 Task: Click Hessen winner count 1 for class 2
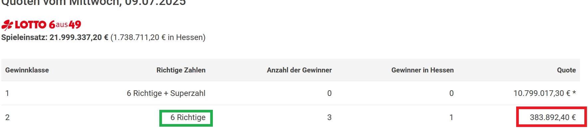(451, 117)
